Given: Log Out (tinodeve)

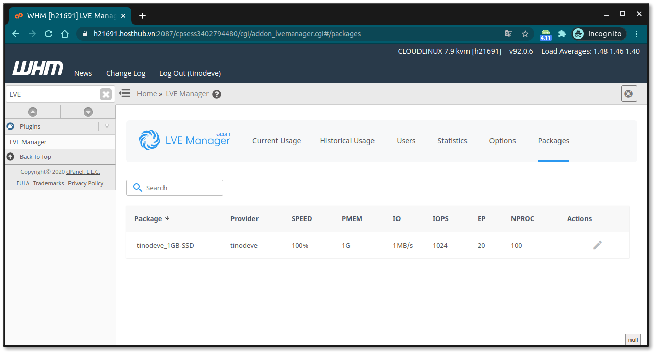Looking at the screenshot, I should click(x=190, y=73).
